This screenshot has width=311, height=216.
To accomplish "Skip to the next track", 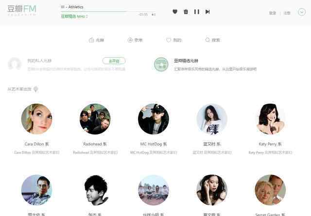I will pyautogui.click(x=207, y=12).
